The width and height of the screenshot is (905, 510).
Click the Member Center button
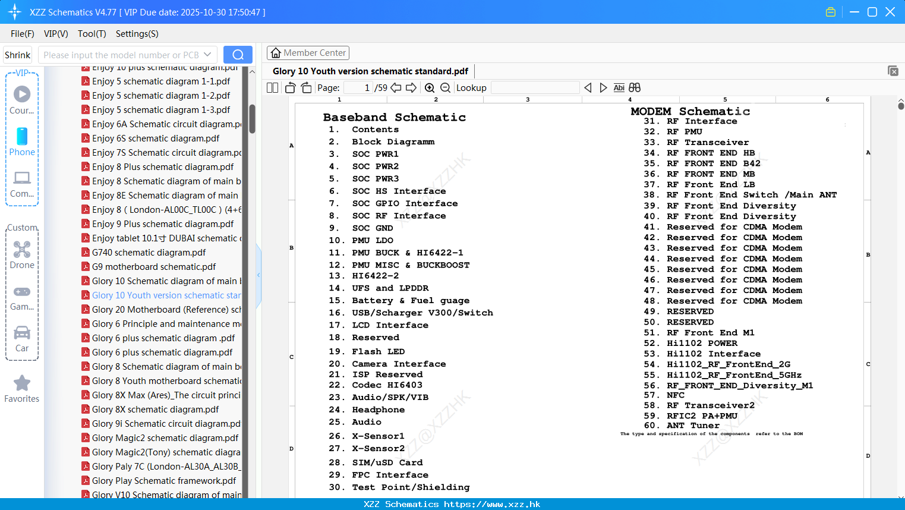coord(308,53)
